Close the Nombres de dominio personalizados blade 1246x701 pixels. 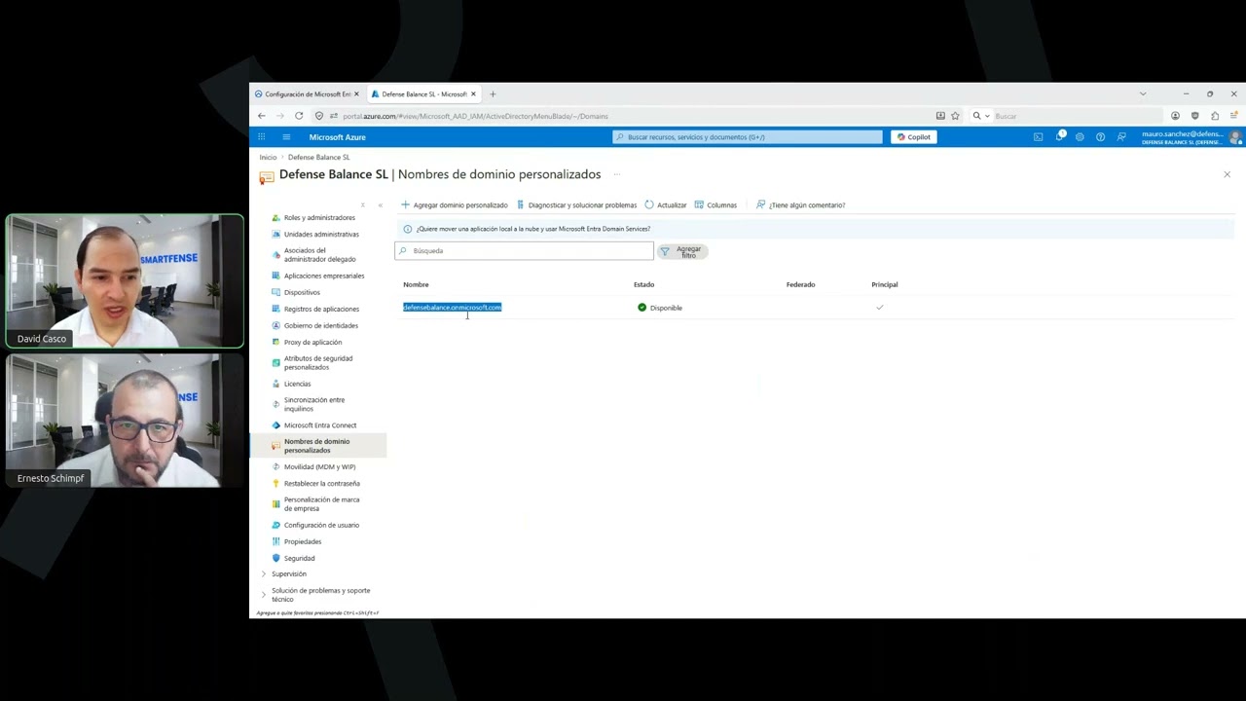click(1227, 174)
